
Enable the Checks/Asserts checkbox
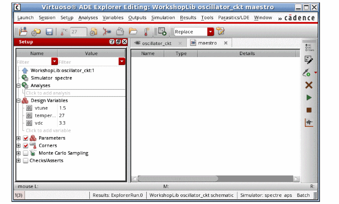pos(25,161)
